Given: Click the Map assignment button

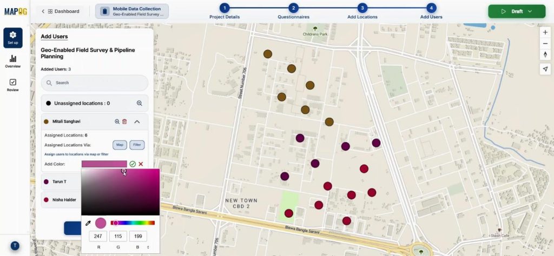Looking at the screenshot, I should 120,145.
